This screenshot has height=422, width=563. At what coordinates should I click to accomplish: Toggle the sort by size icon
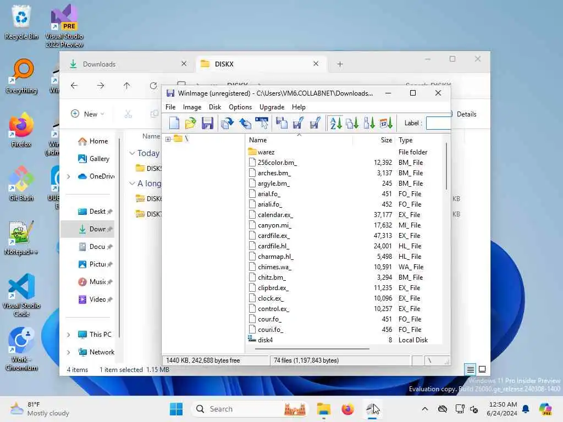point(369,123)
